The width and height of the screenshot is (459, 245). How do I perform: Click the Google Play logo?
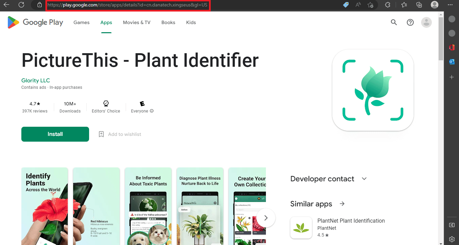click(x=35, y=22)
